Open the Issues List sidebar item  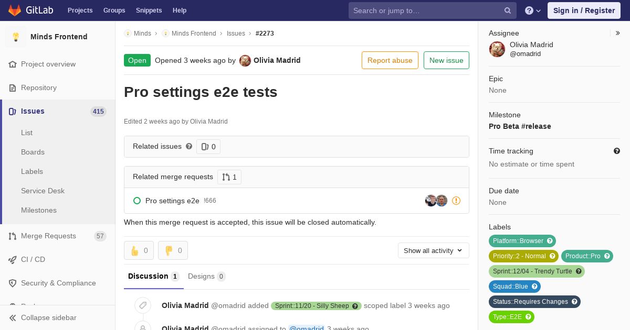coord(27,133)
